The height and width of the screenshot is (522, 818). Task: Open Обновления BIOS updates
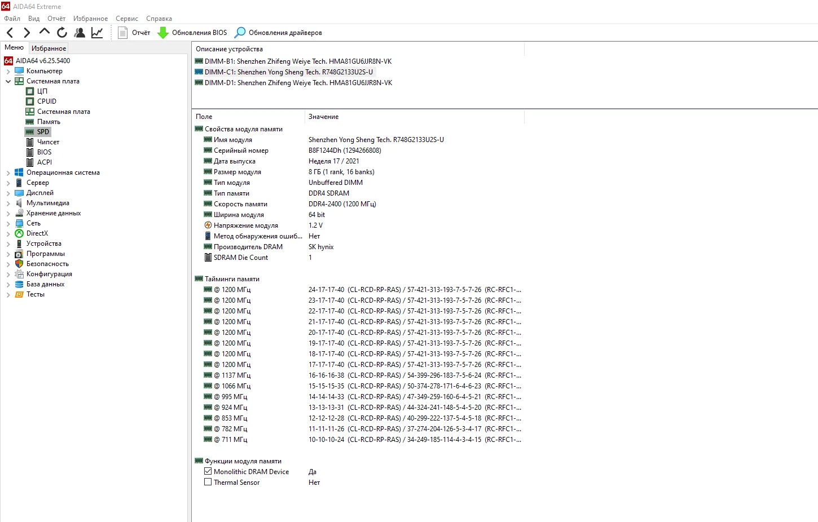coord(192,33)
